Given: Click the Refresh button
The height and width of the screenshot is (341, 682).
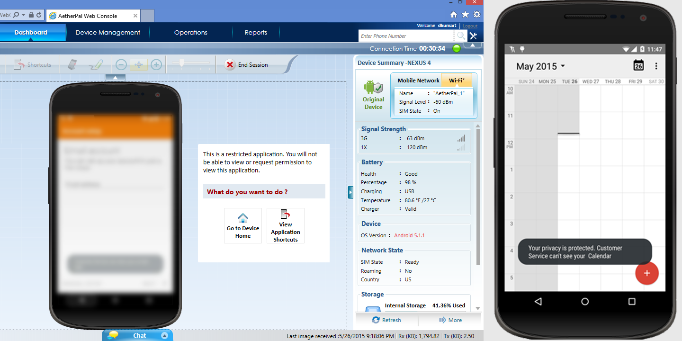Looking at the screenshot, I should pos(386,320).
